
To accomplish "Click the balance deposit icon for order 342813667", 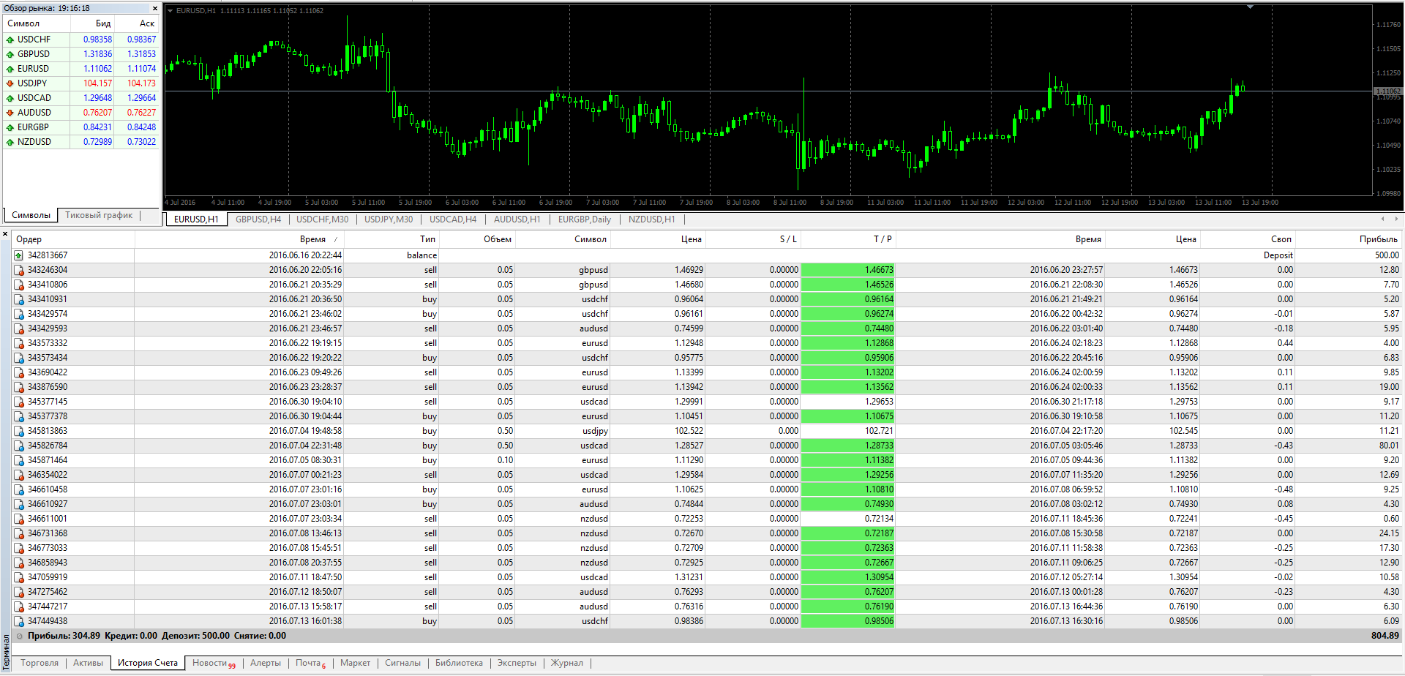I will [18, 255].
